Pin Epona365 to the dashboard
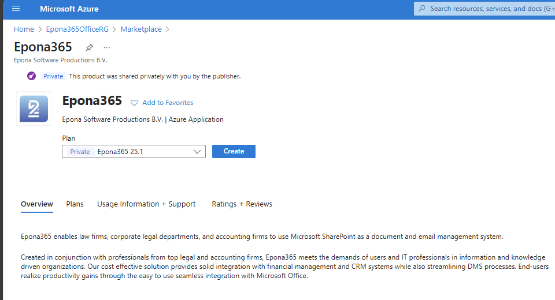The image size is (555, 300). coord(89,47)
